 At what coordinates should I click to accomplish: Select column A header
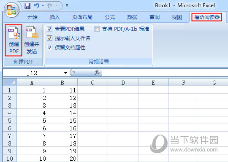coord(32,83)
